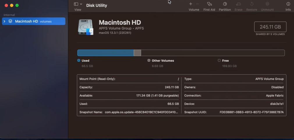
Task: Click the Connection value 'Apple Fabric'
Action: pos(275,95)
